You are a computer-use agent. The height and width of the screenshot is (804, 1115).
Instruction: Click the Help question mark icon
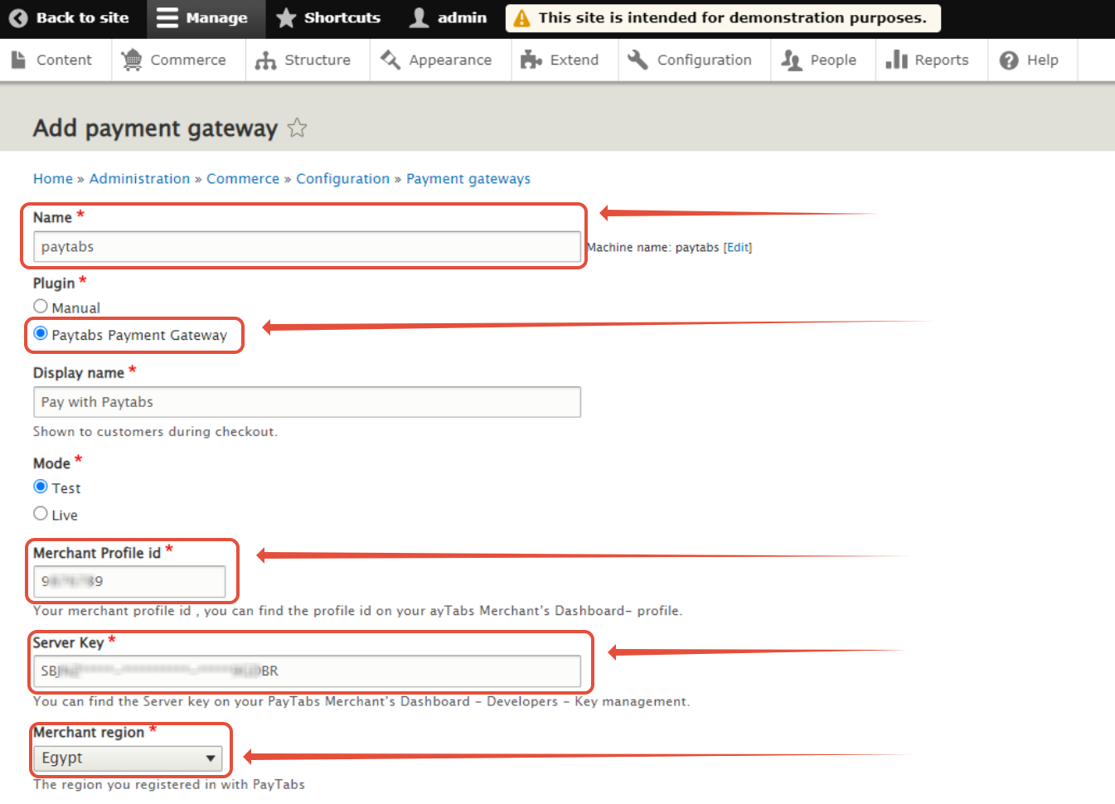coord(1009,60)
